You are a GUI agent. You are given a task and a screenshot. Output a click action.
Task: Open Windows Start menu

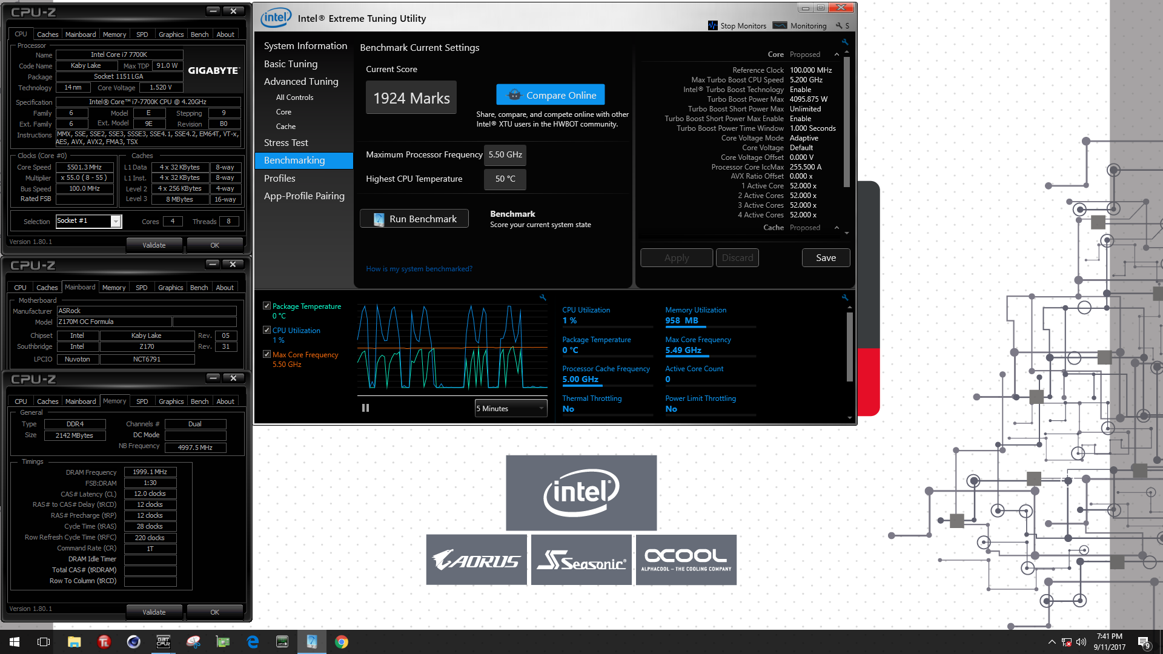coord(15,642)
